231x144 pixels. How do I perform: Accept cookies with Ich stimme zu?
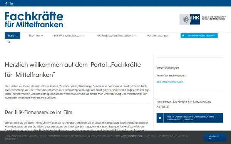215,137
